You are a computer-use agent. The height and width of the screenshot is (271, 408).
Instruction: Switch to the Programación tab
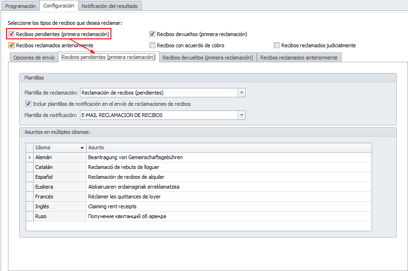(20, 6)
